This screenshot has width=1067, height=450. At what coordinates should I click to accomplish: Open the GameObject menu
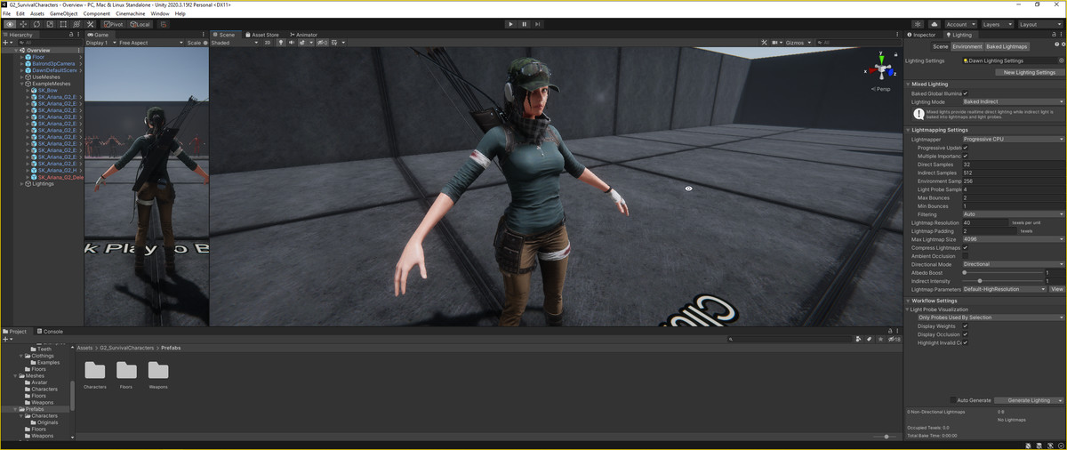63,13
